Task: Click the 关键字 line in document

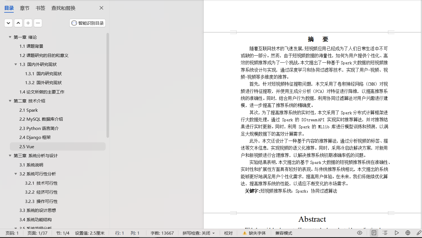Action: (x=291, y=191)
